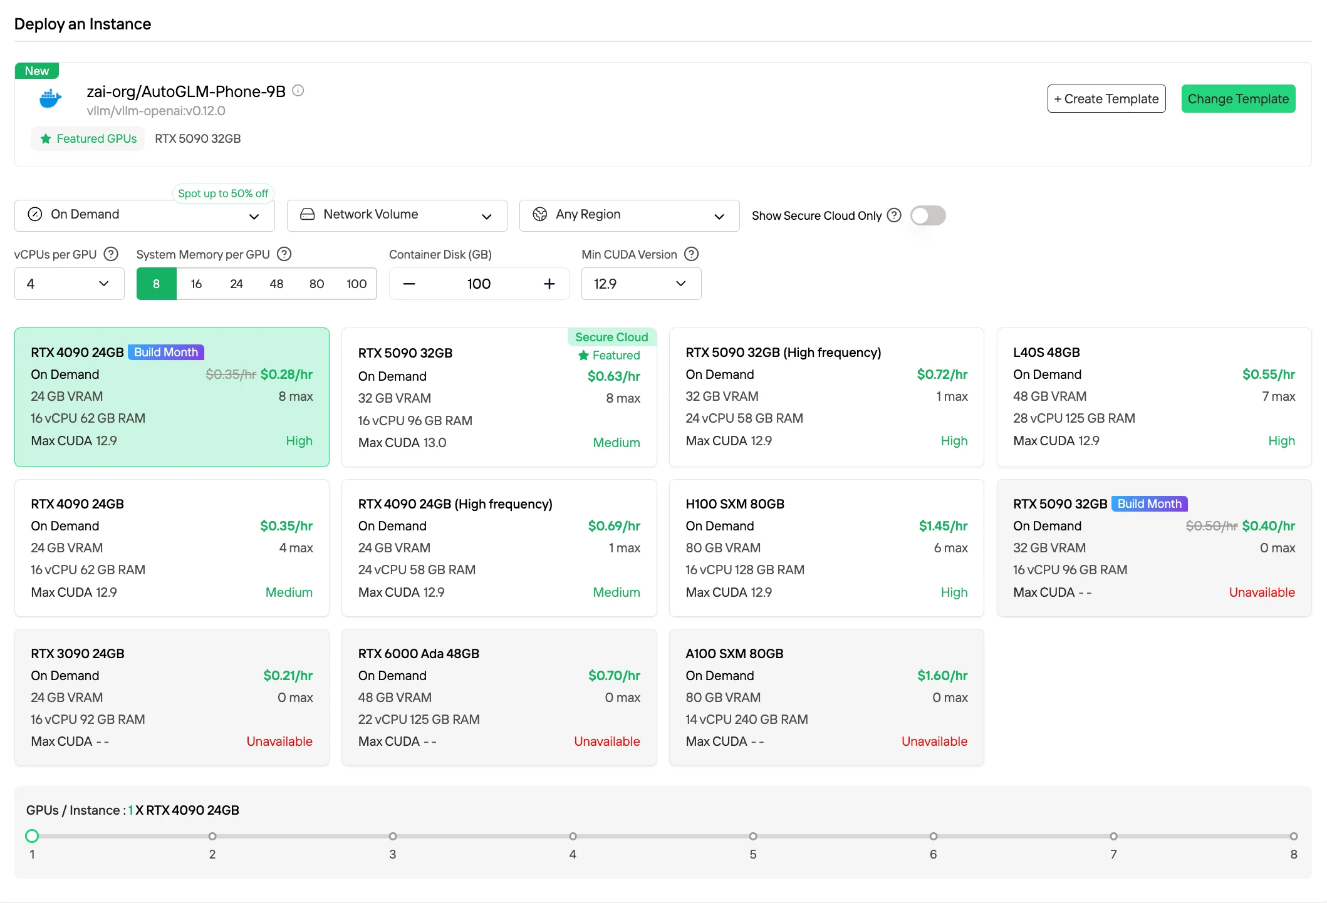Click the info icon beside AutoGLM-Phone-9B title
Screen dimensions: 1327x903
pos(298,91)
